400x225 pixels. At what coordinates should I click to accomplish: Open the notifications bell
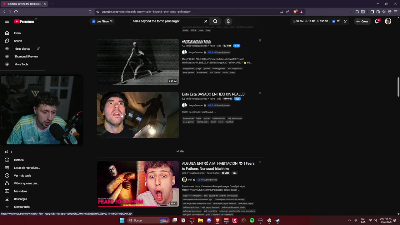[x=377, y=21]
